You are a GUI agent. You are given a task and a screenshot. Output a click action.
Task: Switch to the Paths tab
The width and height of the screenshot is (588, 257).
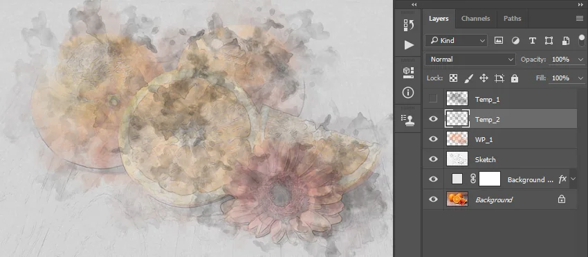pyautogui.click(x=512, y=19)
